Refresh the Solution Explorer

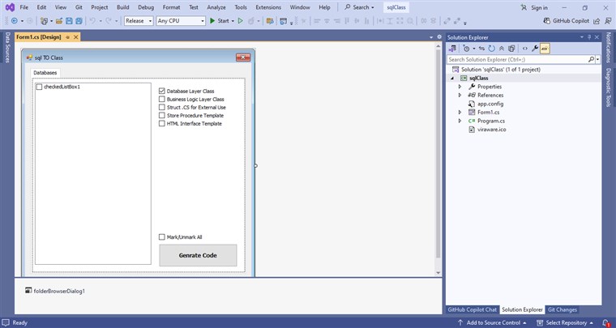[x=491, y=49]
